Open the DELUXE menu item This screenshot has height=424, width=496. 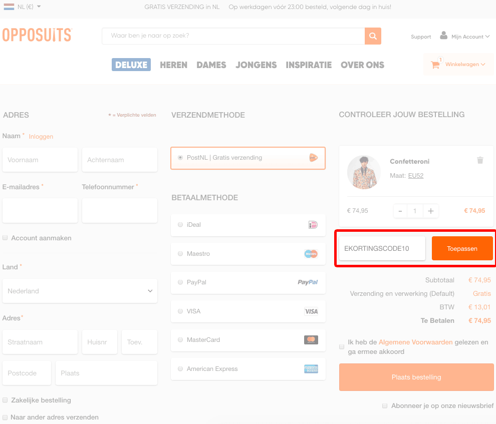click(131, 65)
